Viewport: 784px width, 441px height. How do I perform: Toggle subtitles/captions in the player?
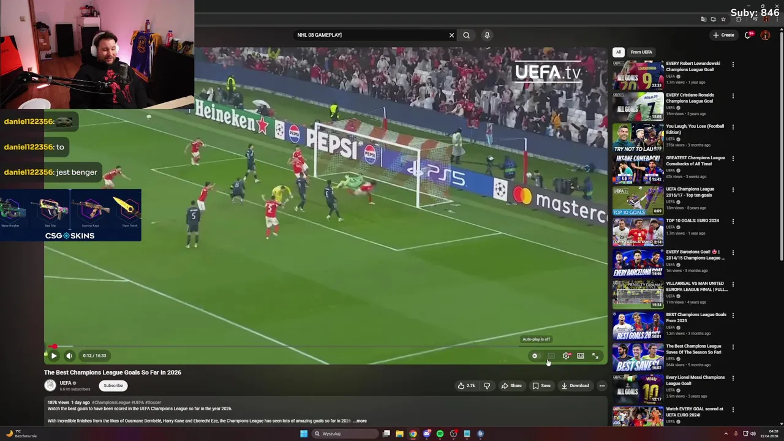tap(551, 356)
